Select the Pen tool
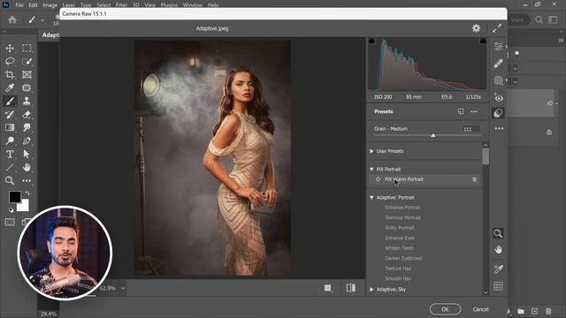This screenshot has height=318, width=566. [27, 141]
